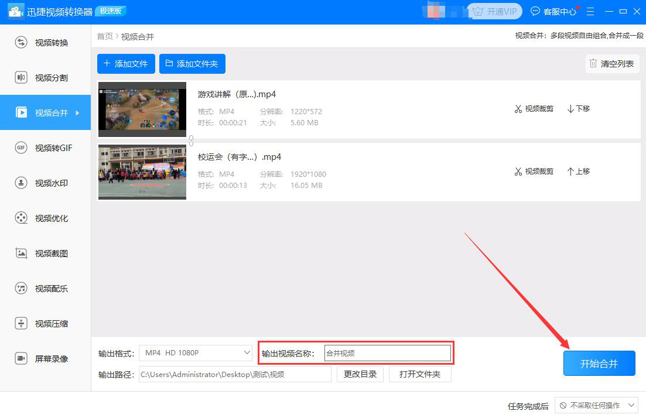
Task: Click the crown icon on 开通VIP
Action: coord(478,12)
